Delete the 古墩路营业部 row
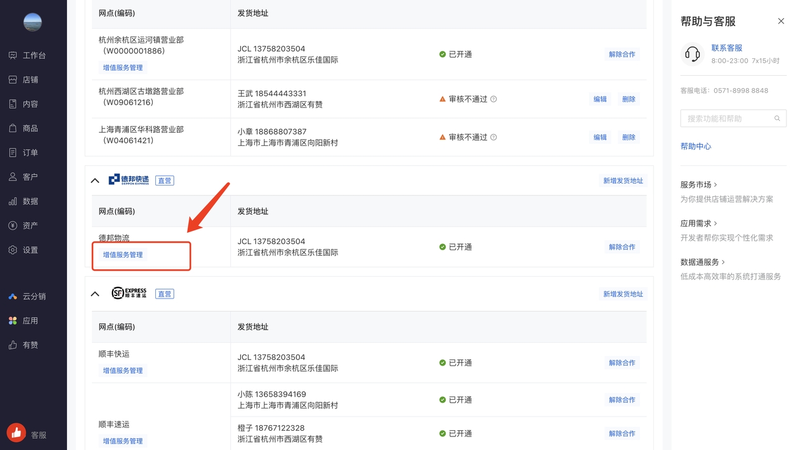Screen dimensions: 795x450 [x=629, y=99]
